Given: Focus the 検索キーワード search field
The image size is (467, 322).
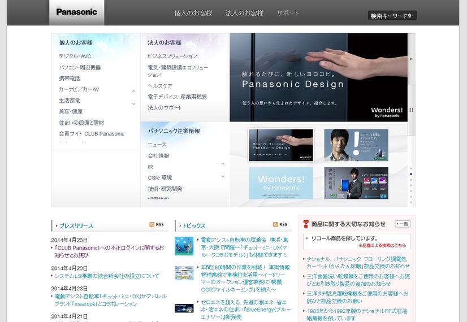Looking at the screenshot, I should (392, 15).
